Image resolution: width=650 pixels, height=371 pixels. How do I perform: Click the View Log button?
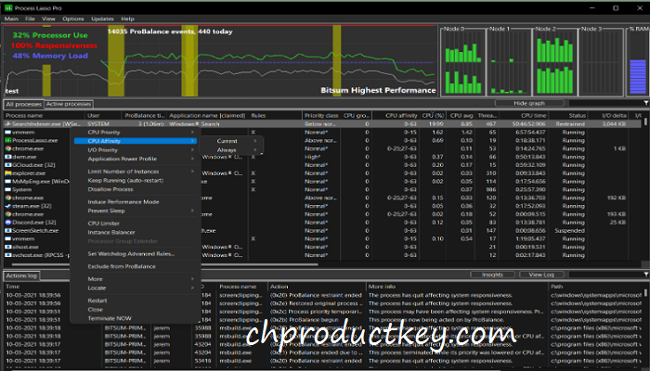click(541, 275)
